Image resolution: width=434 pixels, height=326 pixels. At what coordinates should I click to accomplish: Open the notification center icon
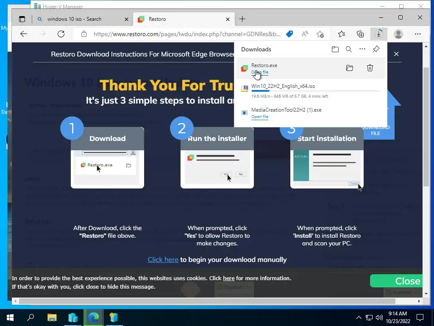(x=420, y=318)
